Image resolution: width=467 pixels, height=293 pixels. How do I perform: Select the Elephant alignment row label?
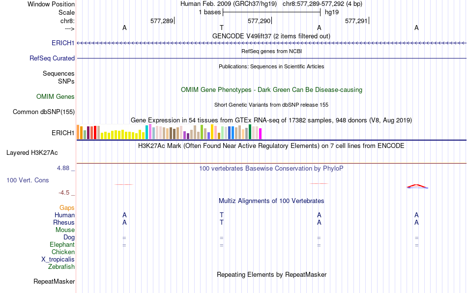pos(62,244)
